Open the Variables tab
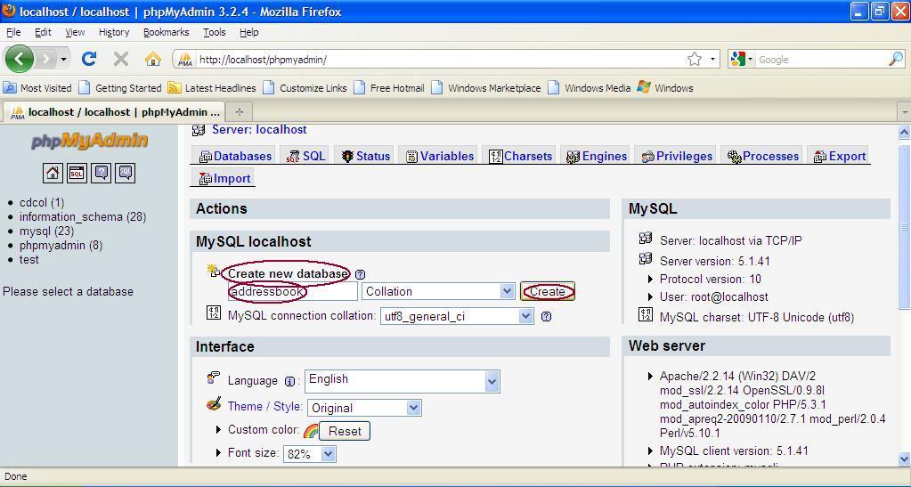Image resolution: width=911 pixels, height=487 pixels. [440, 156]
